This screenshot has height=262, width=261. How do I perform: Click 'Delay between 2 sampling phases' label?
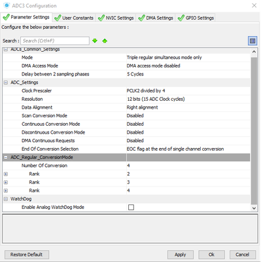point(56,74)
